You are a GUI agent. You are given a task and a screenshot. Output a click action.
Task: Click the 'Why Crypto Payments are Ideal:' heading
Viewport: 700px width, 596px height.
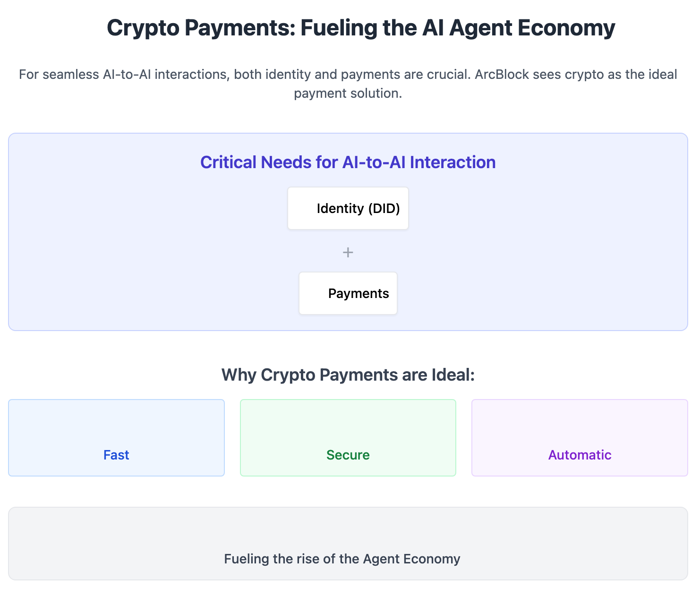point(348,375)
